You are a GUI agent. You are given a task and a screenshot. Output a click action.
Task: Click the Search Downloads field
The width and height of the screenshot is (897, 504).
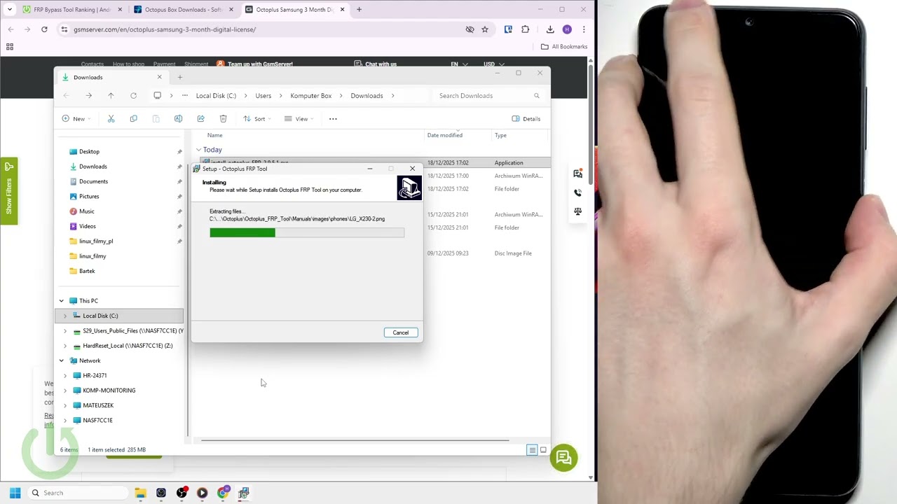click(x=488, y=95)
